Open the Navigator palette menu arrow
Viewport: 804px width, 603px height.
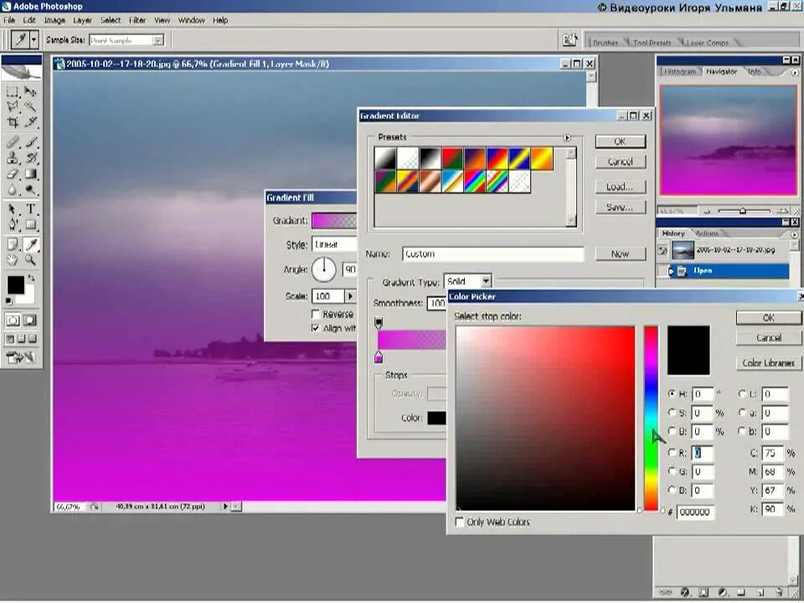pyautogui.click(x=794, y=72)
